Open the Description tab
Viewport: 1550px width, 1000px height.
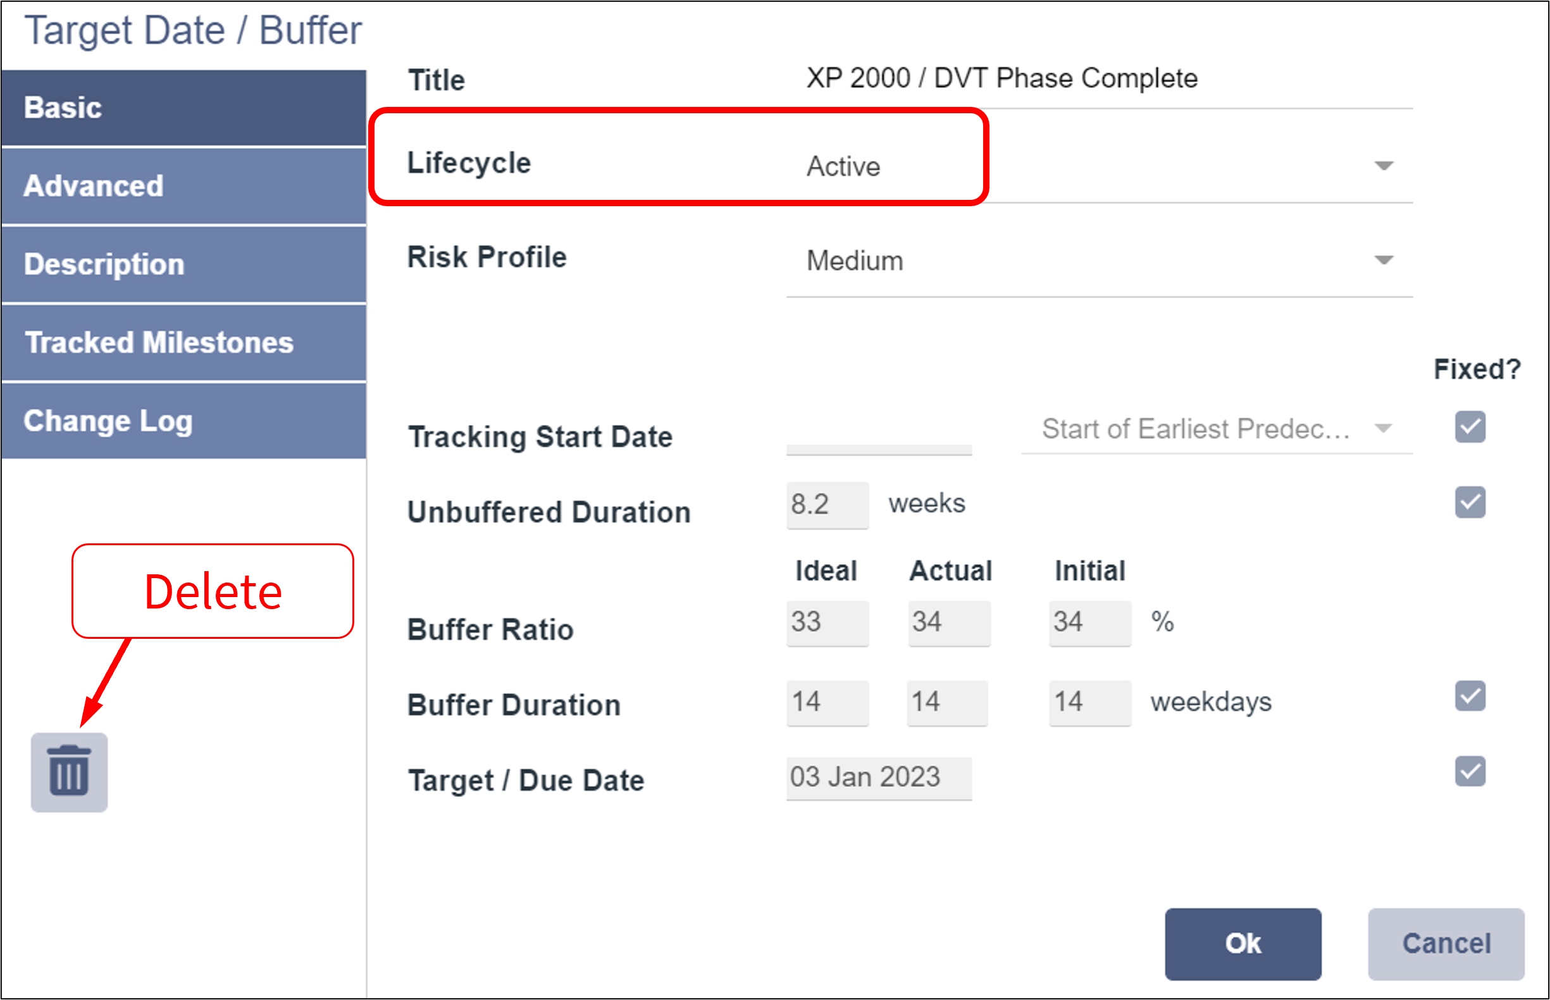click(x=183, y=264)
